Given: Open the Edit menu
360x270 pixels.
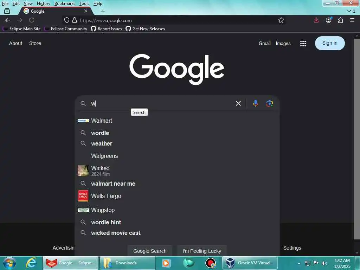Looking at the screenshot, I should [x=16, y=4].
